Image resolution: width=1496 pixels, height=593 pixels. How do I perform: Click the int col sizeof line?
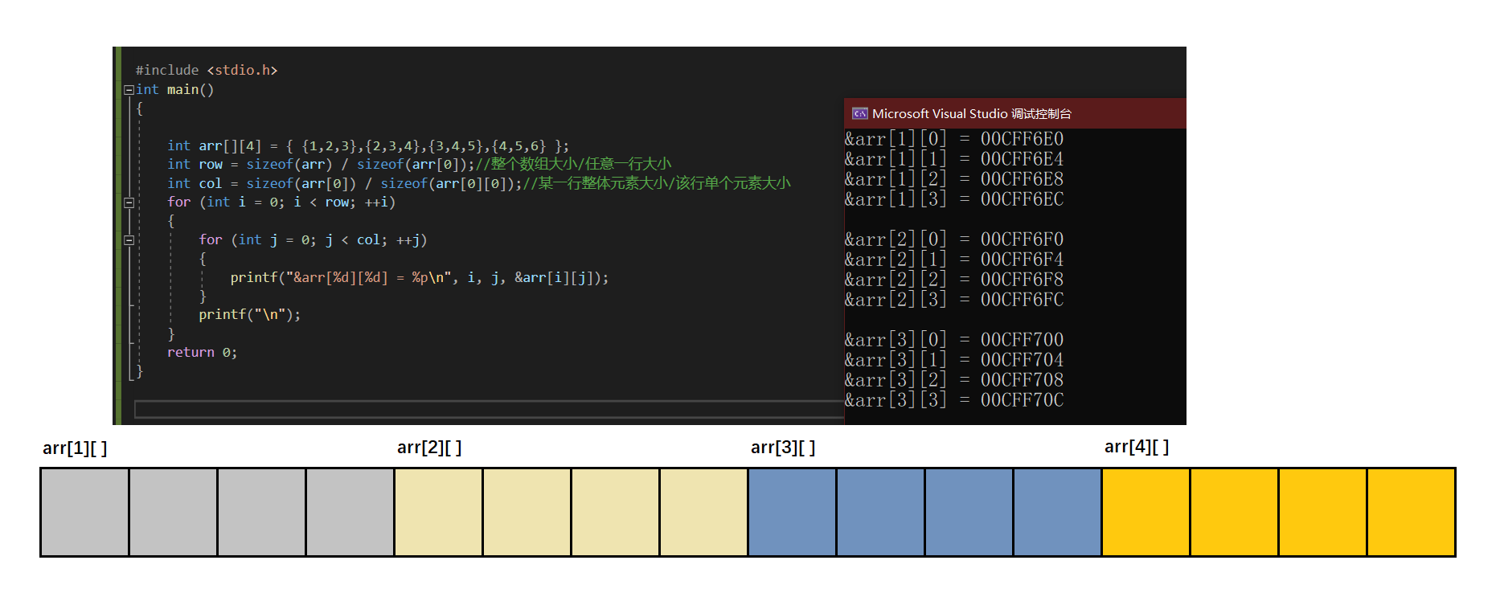(x=479, y=183)
